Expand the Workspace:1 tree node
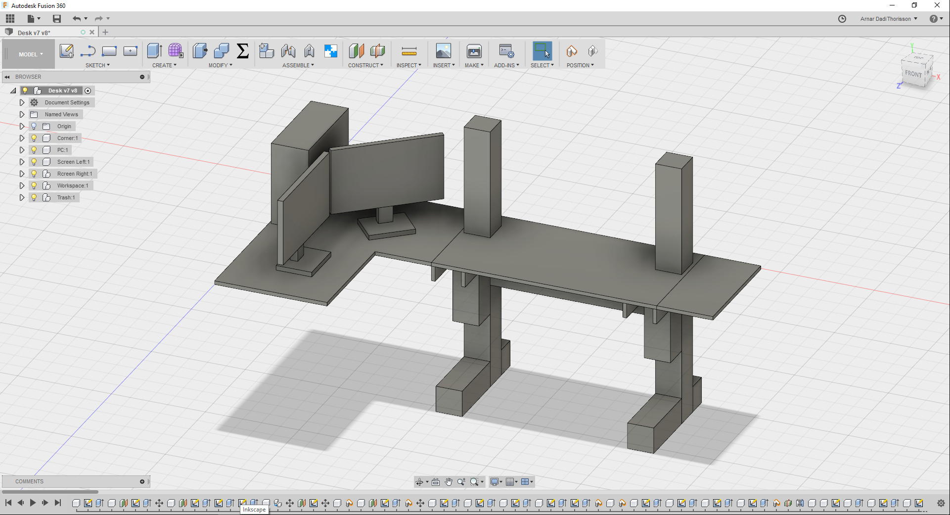Image resolution: width=950 pixels, height=515 pixels. coord(22,186)
